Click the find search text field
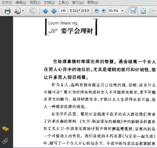This screenshot has width=157, height=148. [x=154, y=11]
